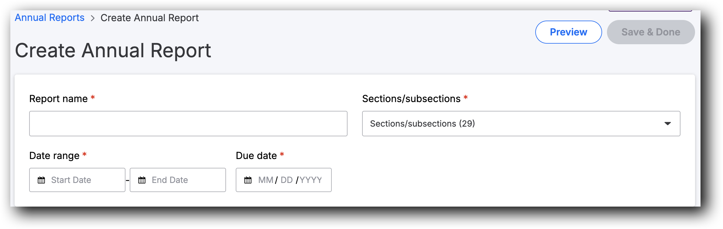Click the breadcrumb chevron separator
This screenshot has height=229, width=723.
(x=93, y=18)
